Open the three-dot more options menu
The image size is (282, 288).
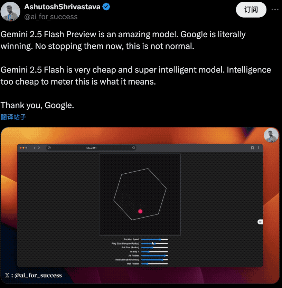click(275, 10)
